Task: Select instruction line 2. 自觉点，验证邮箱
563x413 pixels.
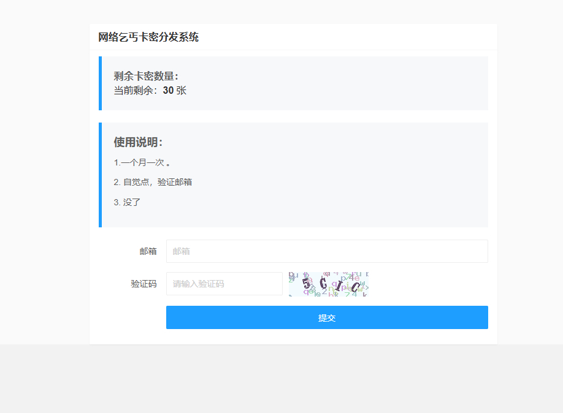Action: coord(153,183)
